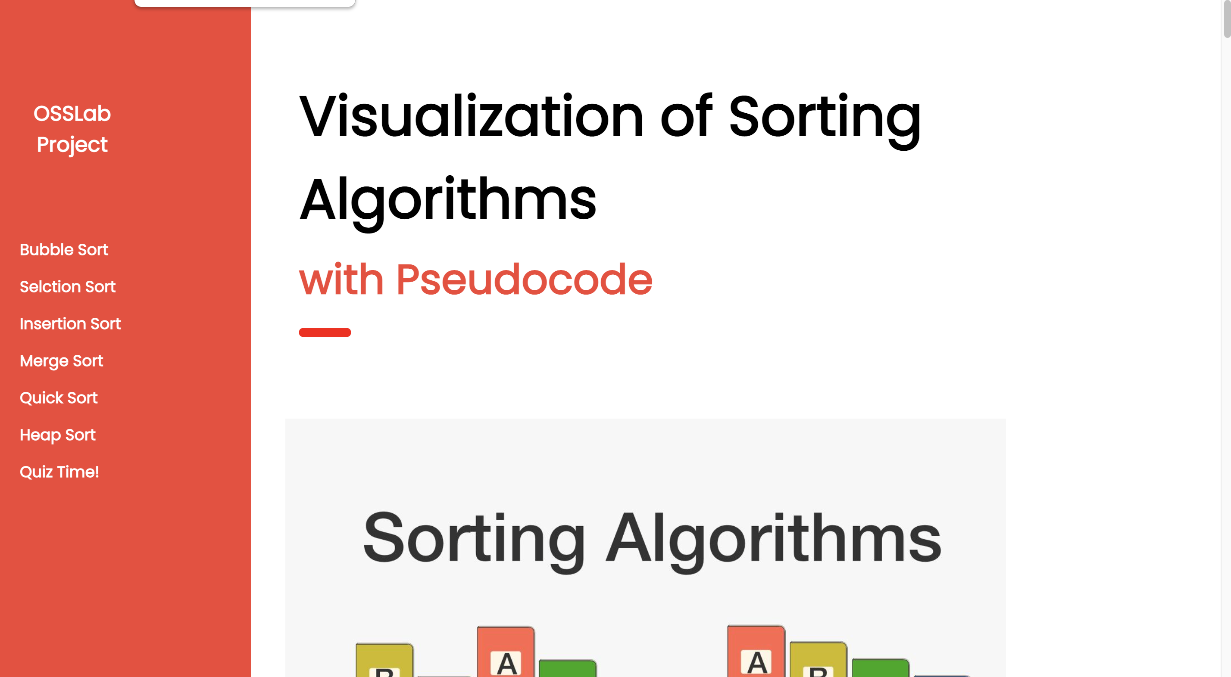This screenshot has height=677, width=1231.
Task: Click the yellow B block at far left
Action: (x=384, y=660)
